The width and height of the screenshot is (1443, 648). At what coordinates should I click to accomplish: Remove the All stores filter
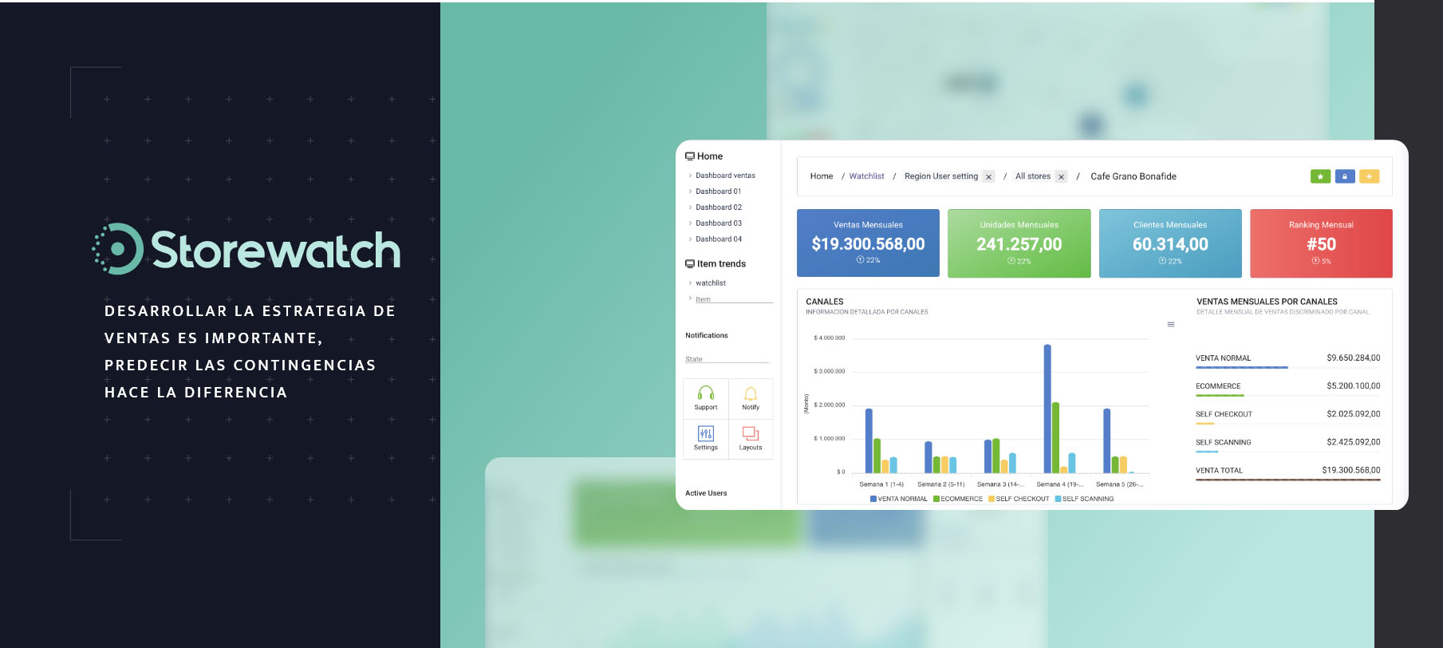coord(1061,177)
